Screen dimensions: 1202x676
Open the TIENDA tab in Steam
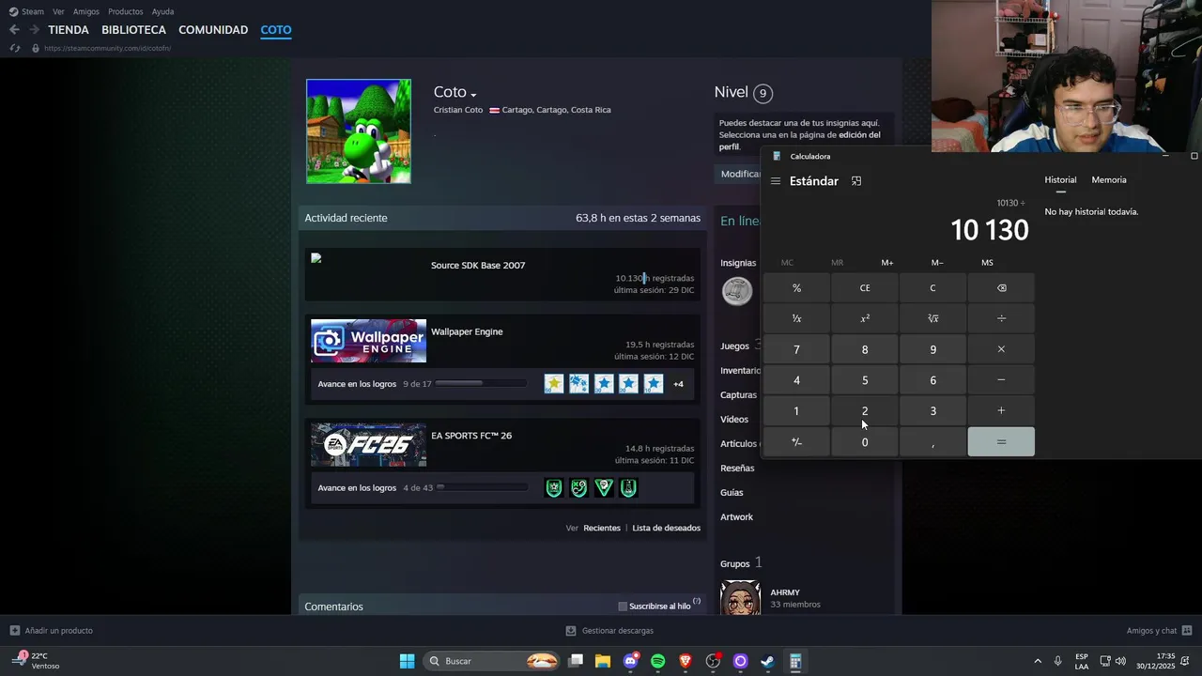[x=69, y=30]
